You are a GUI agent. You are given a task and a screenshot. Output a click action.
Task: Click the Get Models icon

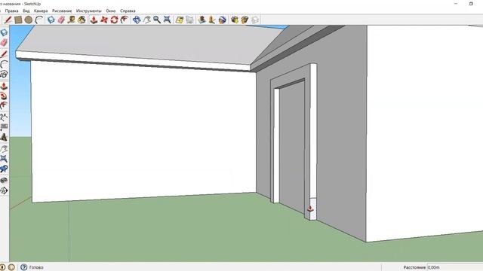[235, 20]
